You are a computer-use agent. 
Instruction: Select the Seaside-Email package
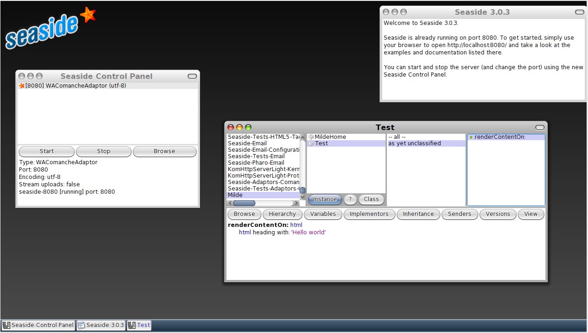click(x=263, y=143)
